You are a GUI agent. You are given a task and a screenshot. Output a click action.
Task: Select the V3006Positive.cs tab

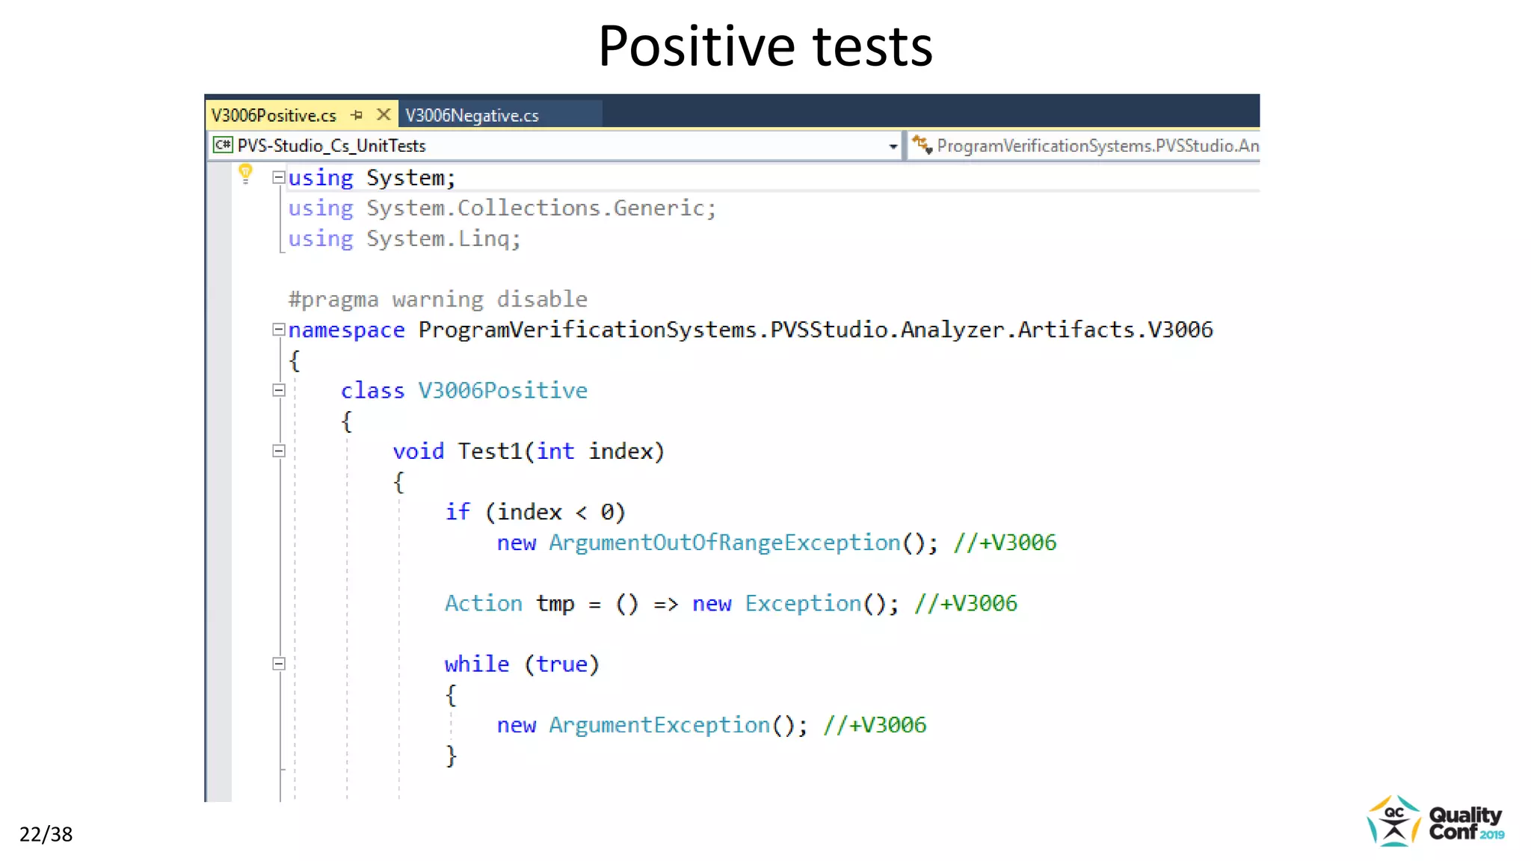point(274,115)
